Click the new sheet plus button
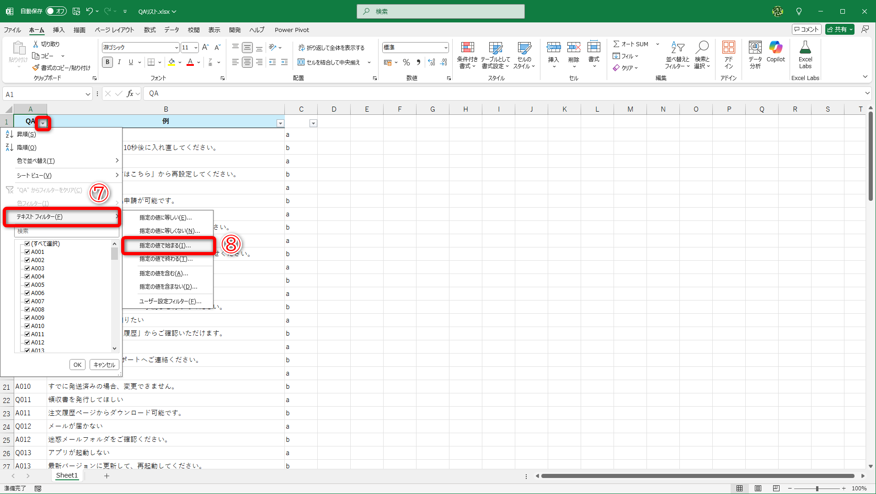Image resolution: width=876 pixels, height=494 pixels. [x=107, y=476]
